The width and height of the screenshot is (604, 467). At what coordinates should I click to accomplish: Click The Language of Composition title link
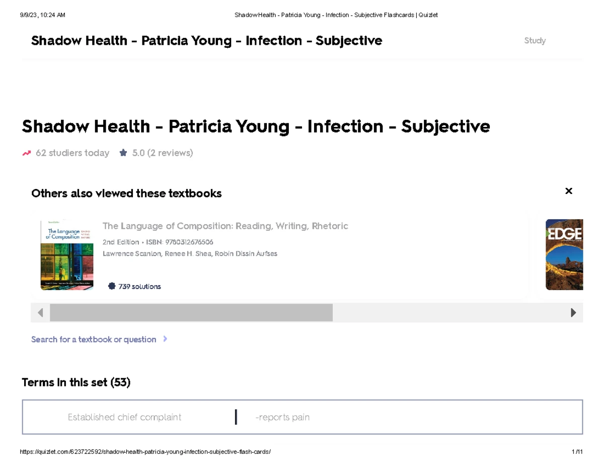pos(225,226)
